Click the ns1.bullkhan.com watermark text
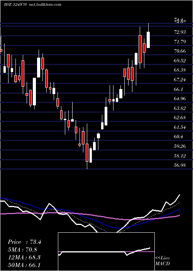This screenshot has height=271, width=193. (x=45, y=5)
